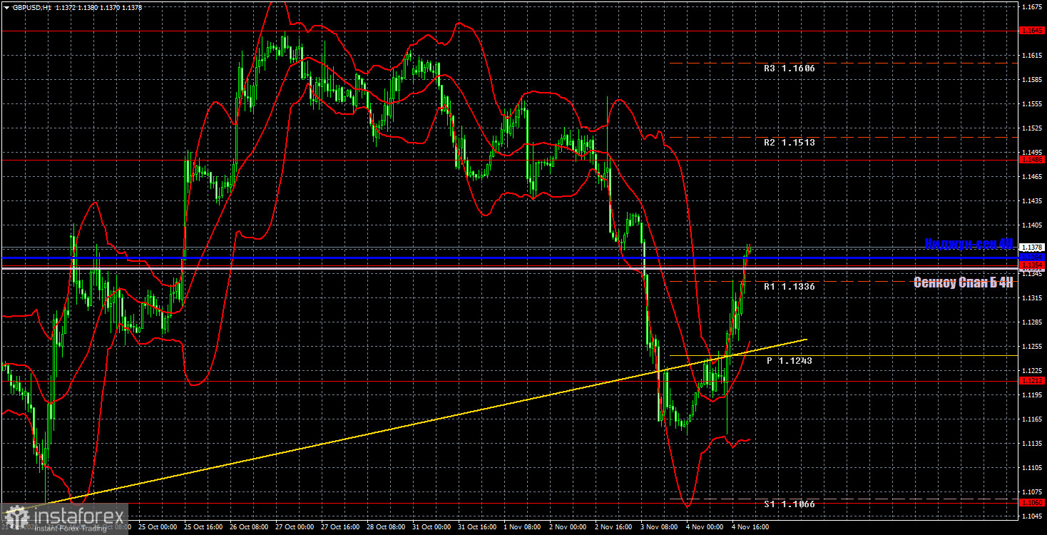
Task: Click the red 1.1354 price level tag
Action: pos(1032,265)
